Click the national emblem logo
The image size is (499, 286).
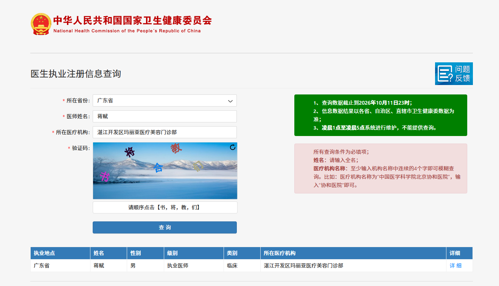coord(40,24)
